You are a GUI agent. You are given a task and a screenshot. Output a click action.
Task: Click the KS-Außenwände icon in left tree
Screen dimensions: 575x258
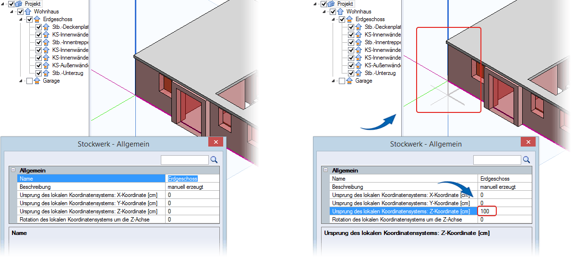tap(46, 65)
